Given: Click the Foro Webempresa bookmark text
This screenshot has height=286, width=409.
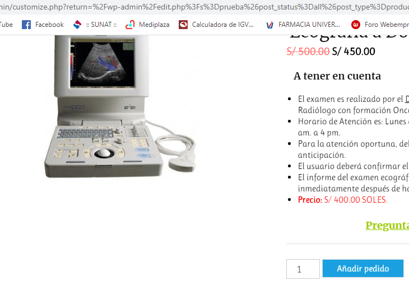Looking at the screenshot, I should [x=387, y=25].
